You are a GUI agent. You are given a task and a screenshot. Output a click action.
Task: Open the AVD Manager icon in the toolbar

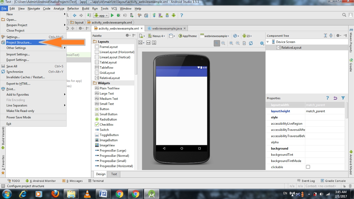(160, 15)
